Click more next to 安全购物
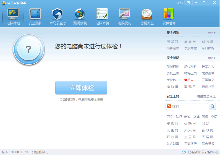220x155 pixels. pos(212,32)
